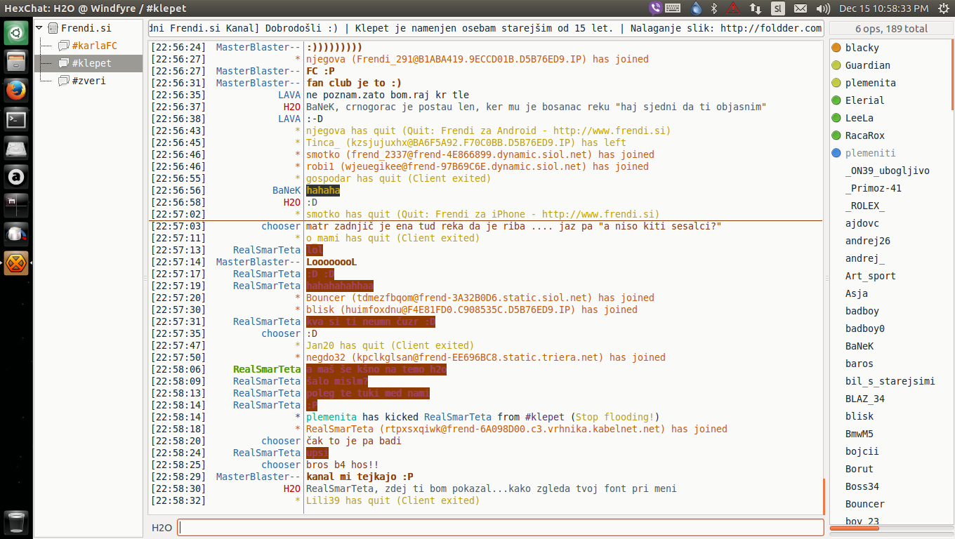The width and height of the screenshot is (955, 539).
Task: Open the sound volume indicator
Action: pyautogui.click(x=822, y=8)
